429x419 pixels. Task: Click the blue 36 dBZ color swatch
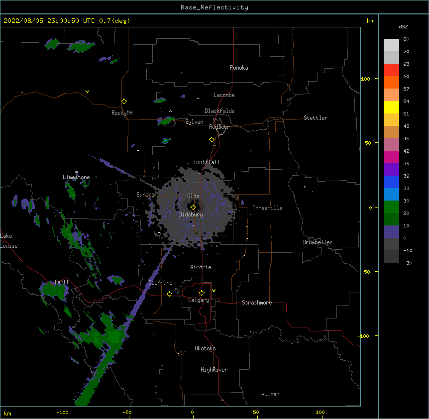coord(391,182)
